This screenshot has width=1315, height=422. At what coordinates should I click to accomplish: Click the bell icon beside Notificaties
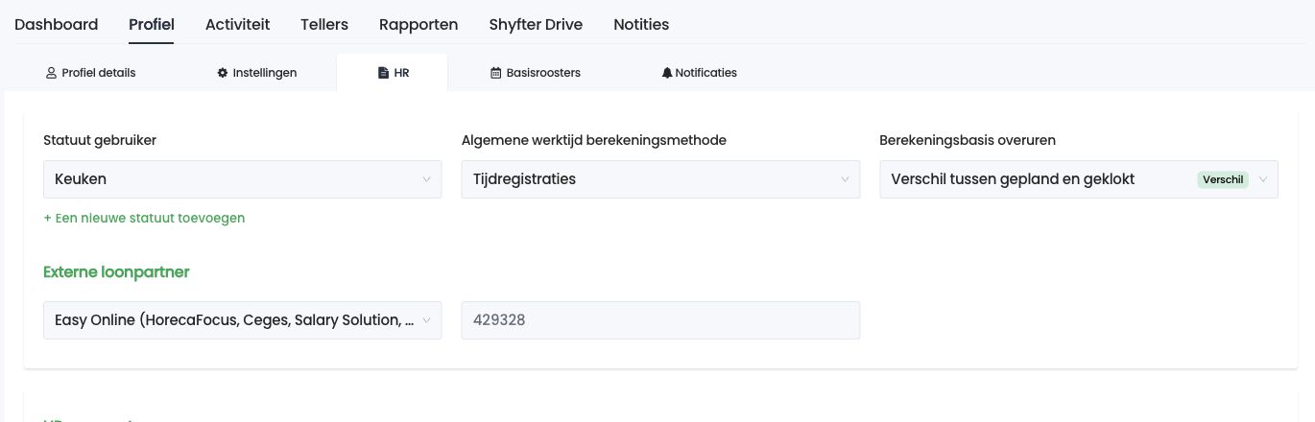pyautogui.click(x=667, y=73)
